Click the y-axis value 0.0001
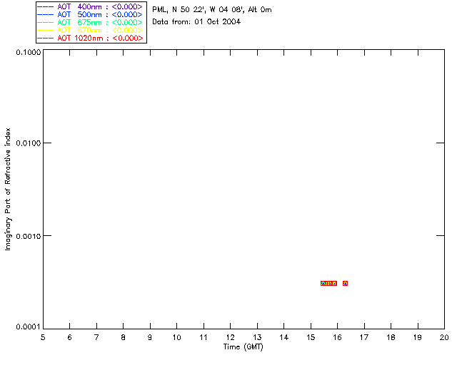 pos(29,327)
